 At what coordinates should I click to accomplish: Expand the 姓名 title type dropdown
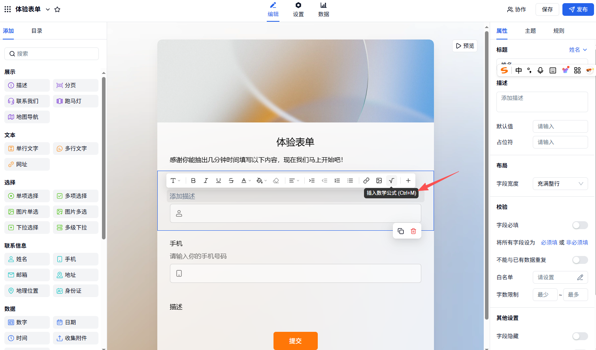click(578, 50)
